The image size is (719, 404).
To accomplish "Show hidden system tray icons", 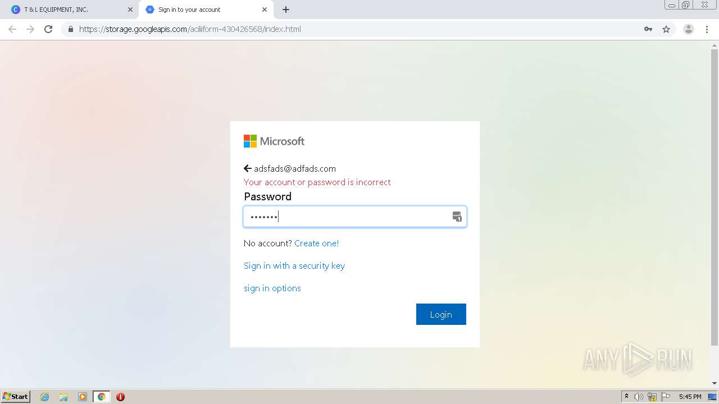I will [x=626, y=397].
